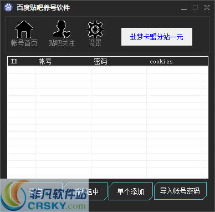
Task: Click the 密码 column header
Action: point(119,61)
